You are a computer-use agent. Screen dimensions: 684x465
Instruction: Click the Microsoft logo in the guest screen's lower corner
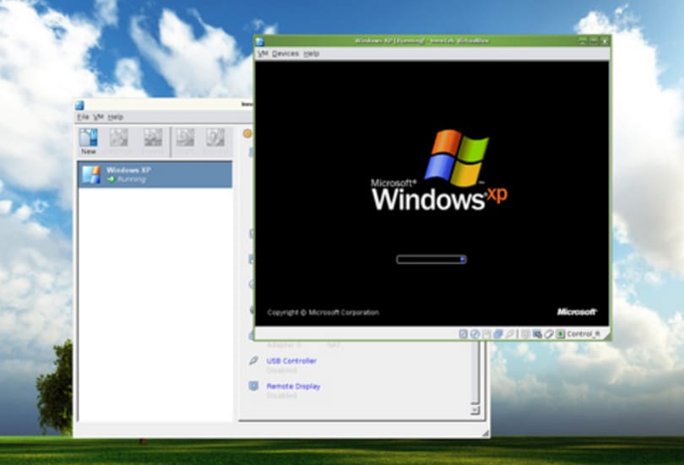point(577,311)
